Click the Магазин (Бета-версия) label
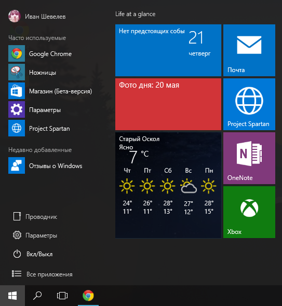The width and height of the screenshot is (282, 306). pos(60,91)
